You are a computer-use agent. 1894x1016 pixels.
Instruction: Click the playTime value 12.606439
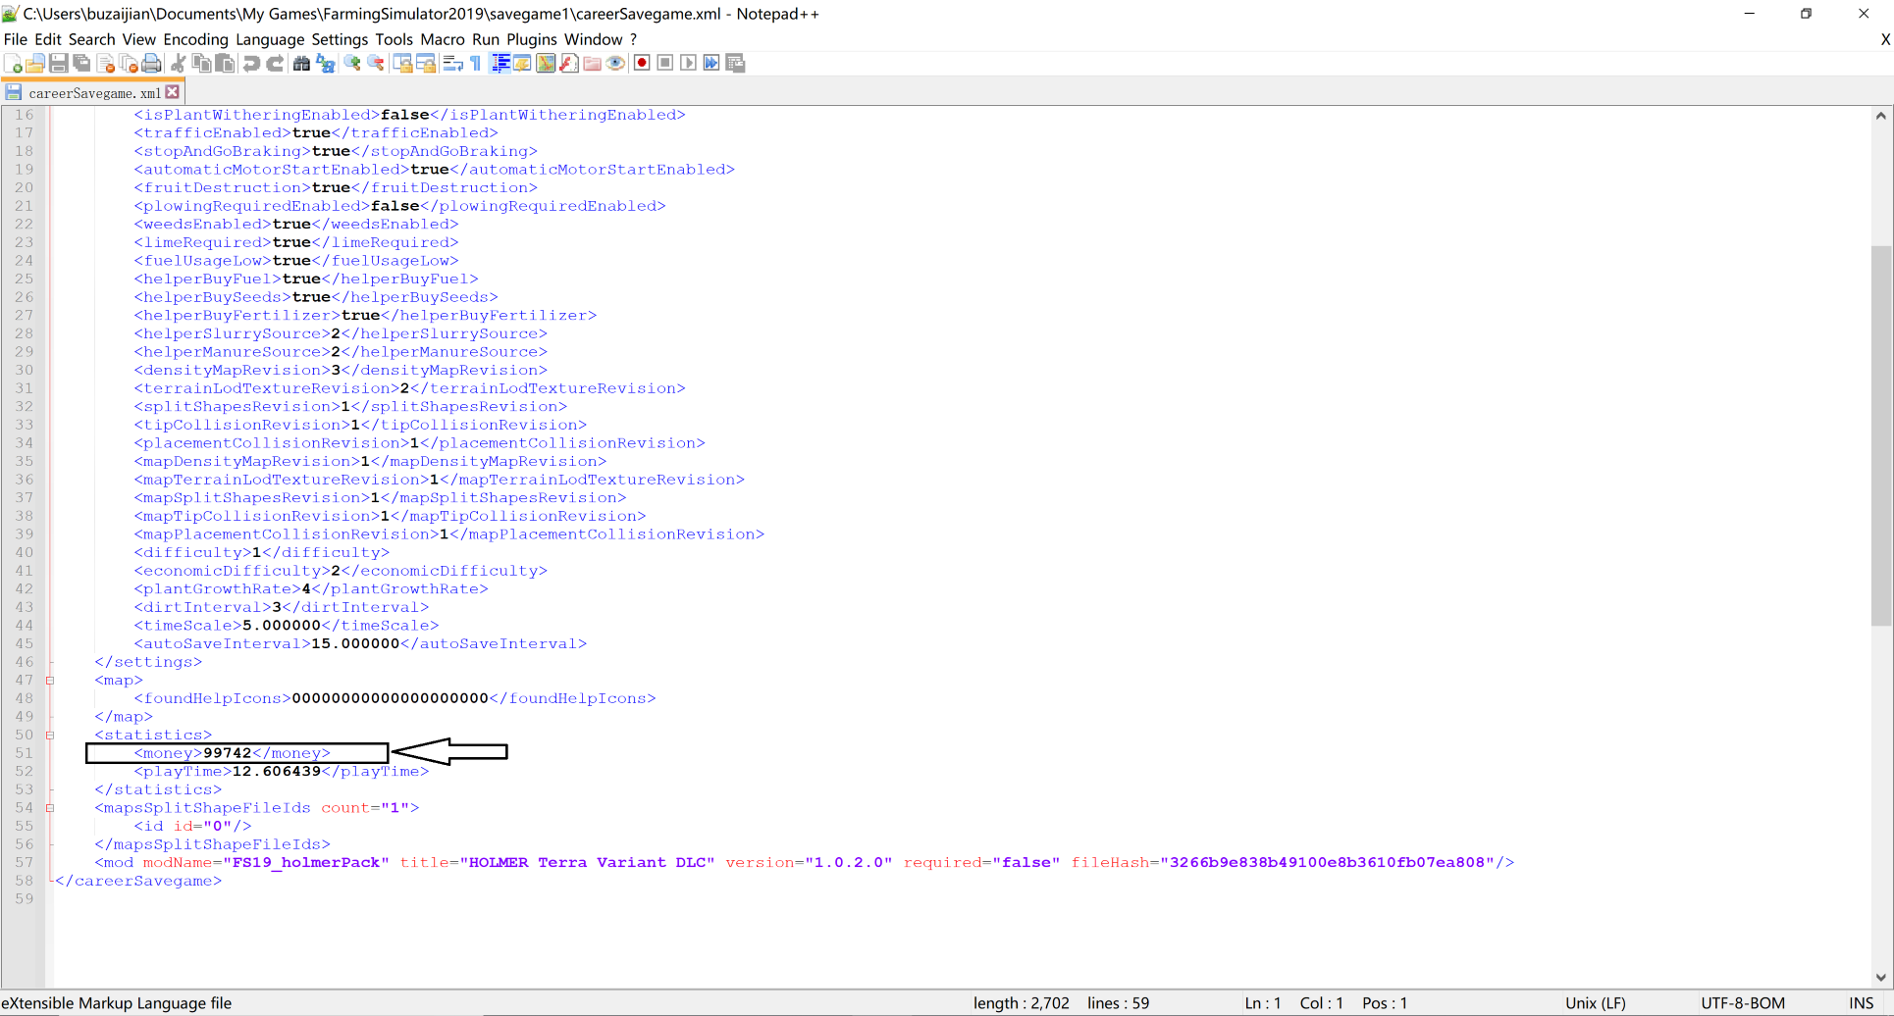[277, 772]
